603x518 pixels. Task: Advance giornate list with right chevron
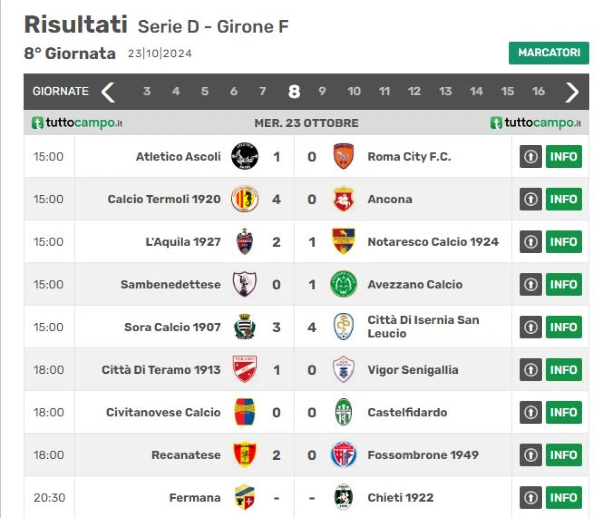(572, 92)
